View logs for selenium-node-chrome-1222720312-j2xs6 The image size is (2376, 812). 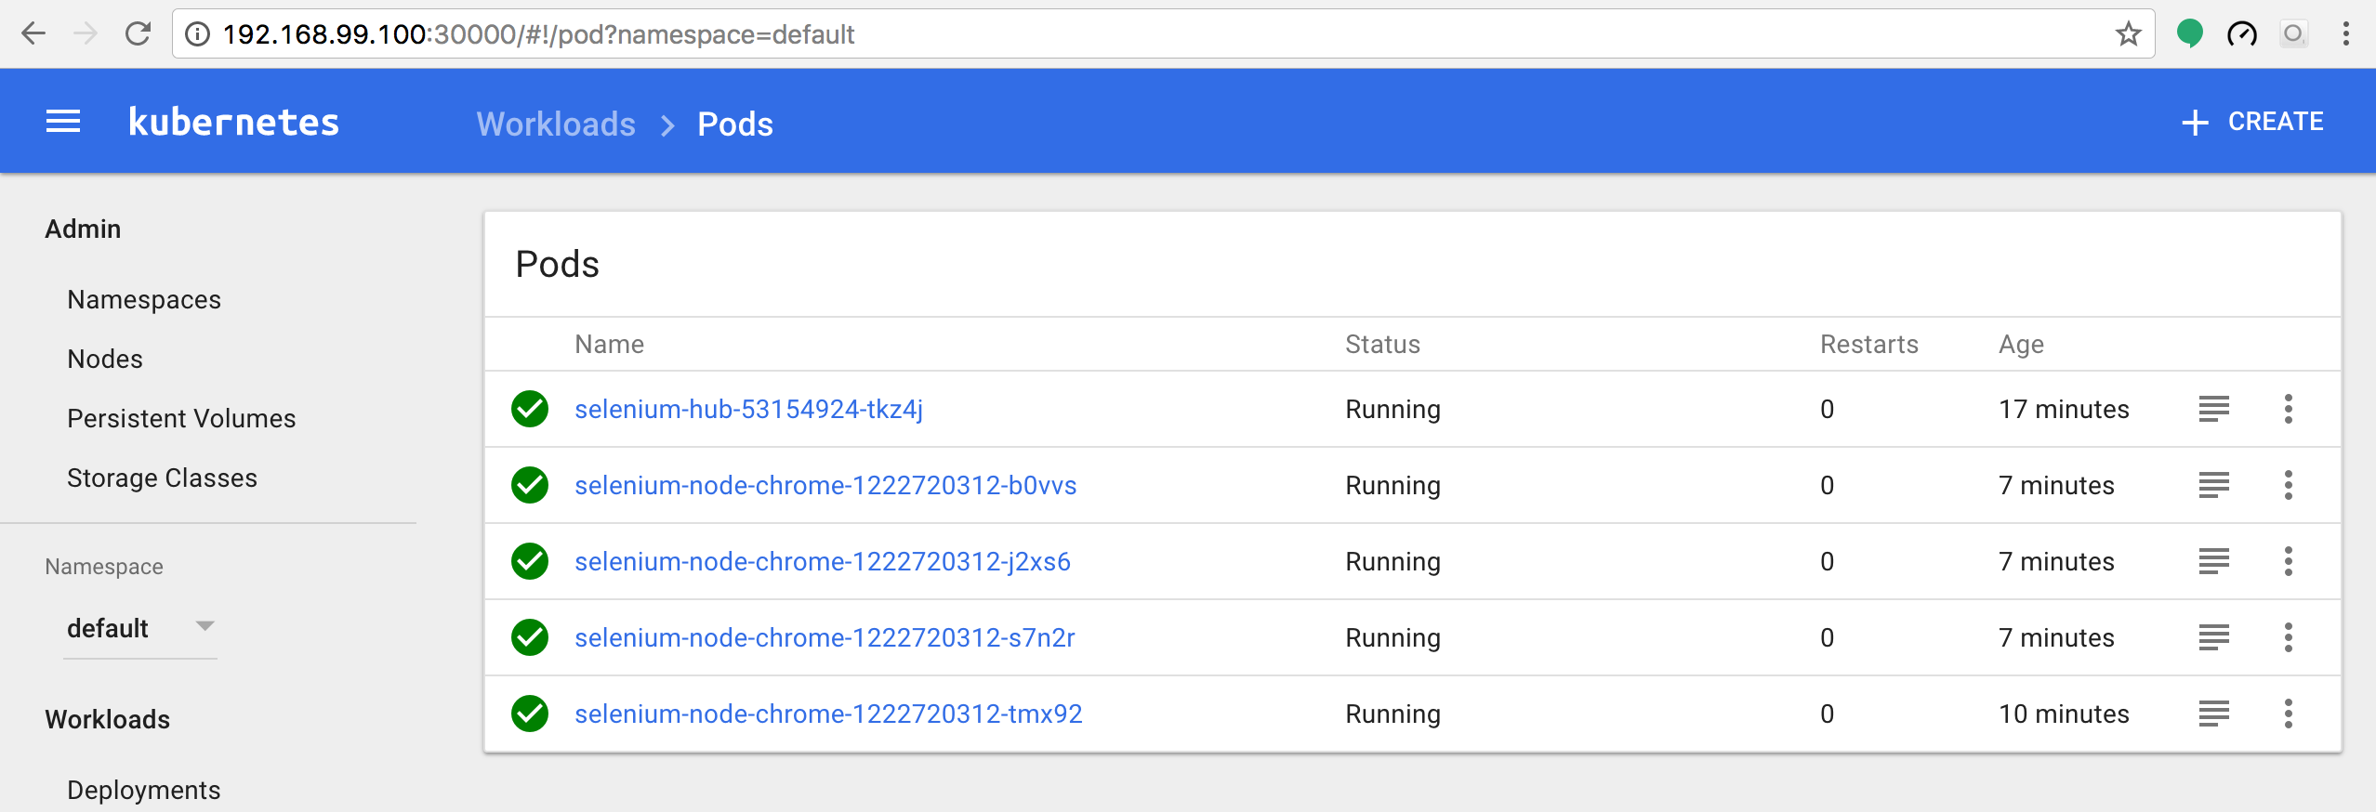(2214, 561)
